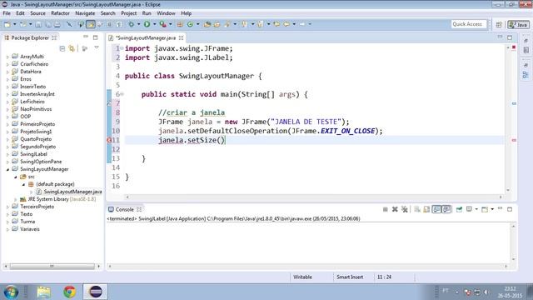Image resolution: width=533 pixels, height=300 pixels.
Task: Click the Open Perspective icon
Action: 499,24
